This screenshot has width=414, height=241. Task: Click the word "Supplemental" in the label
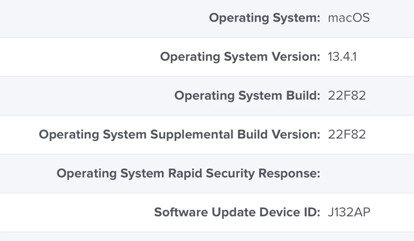pyautogui.click(x=192, y=134)
